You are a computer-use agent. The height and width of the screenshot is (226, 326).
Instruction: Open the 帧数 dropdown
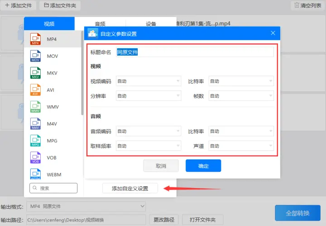(241, 96)
